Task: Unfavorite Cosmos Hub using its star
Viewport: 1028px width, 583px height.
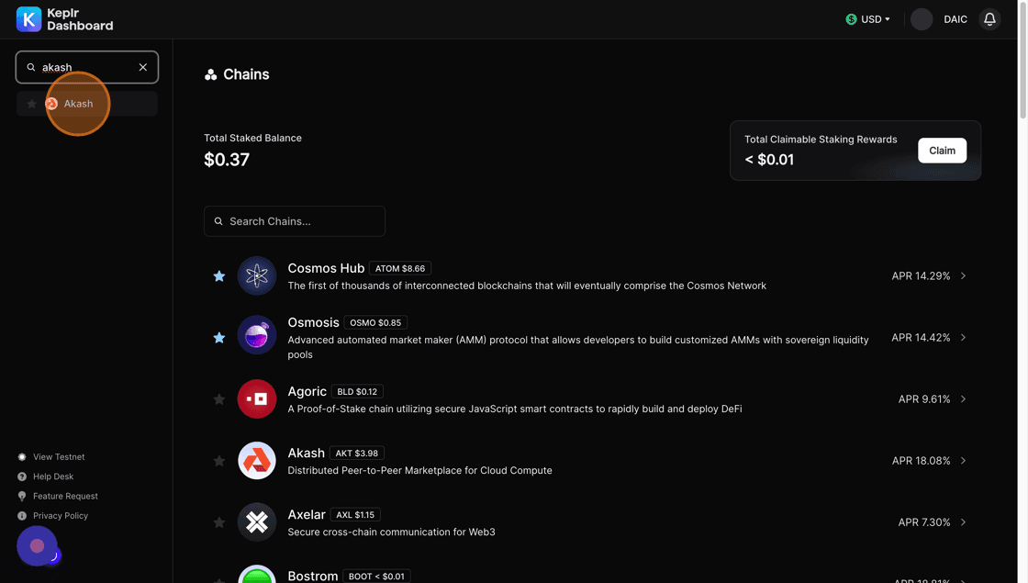Action: click(x=219, y=276)
